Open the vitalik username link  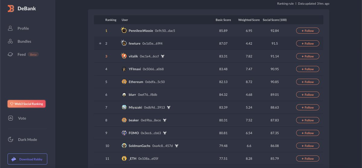coord(133,56)
